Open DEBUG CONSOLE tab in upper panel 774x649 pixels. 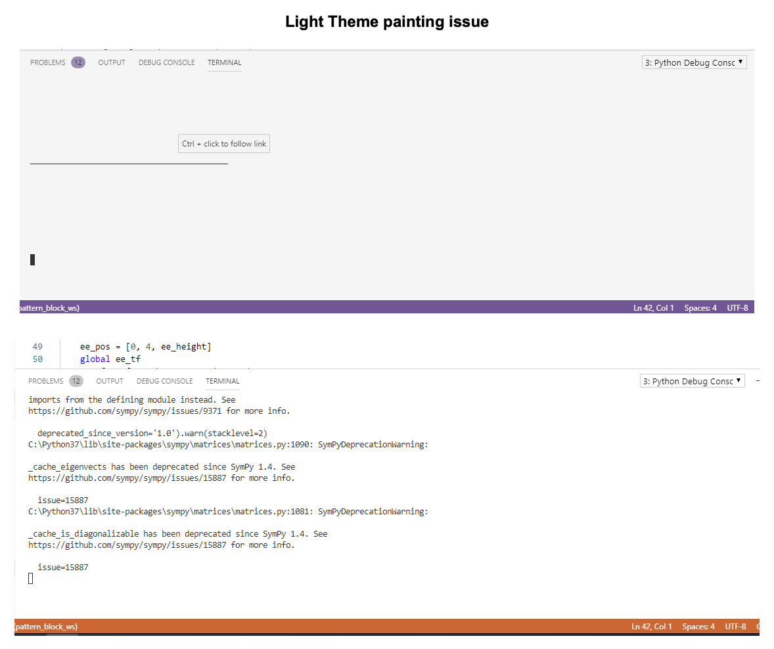click(166, 62)
